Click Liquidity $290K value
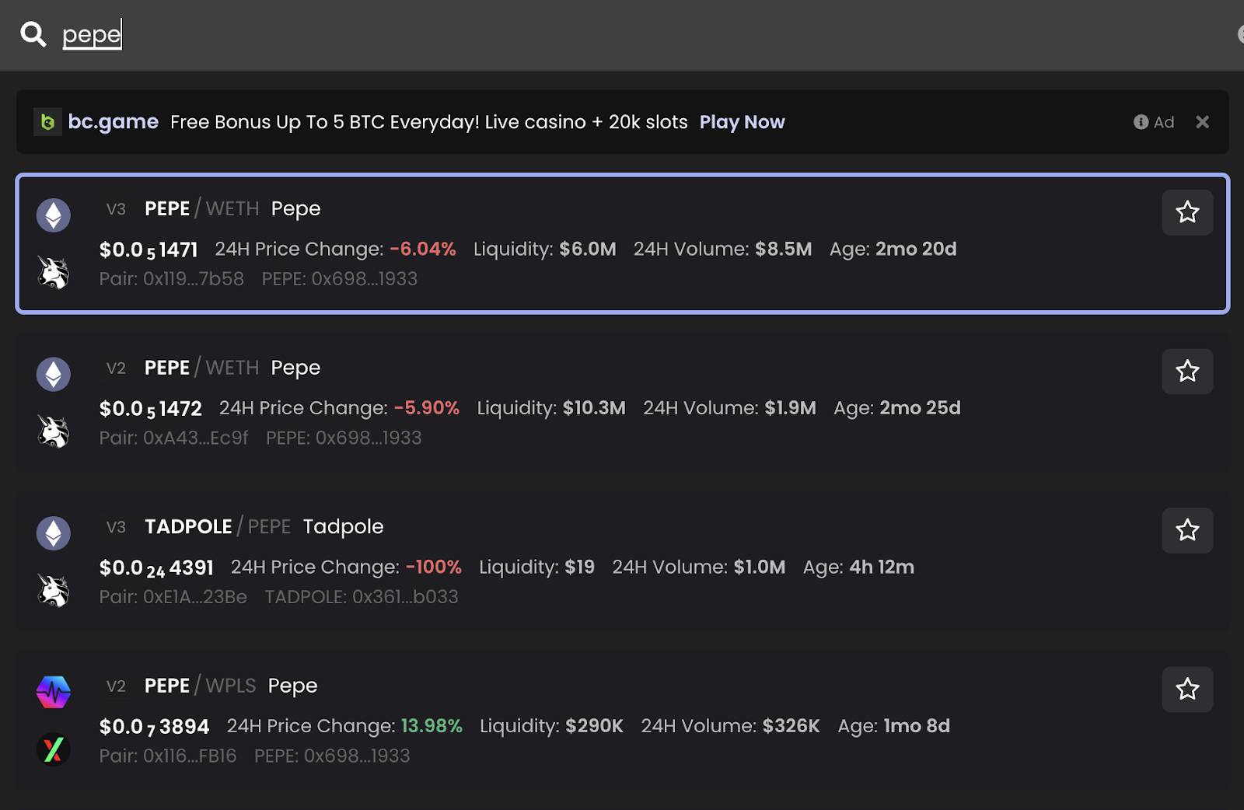1244x810 pixels. [x=594, y=726]
